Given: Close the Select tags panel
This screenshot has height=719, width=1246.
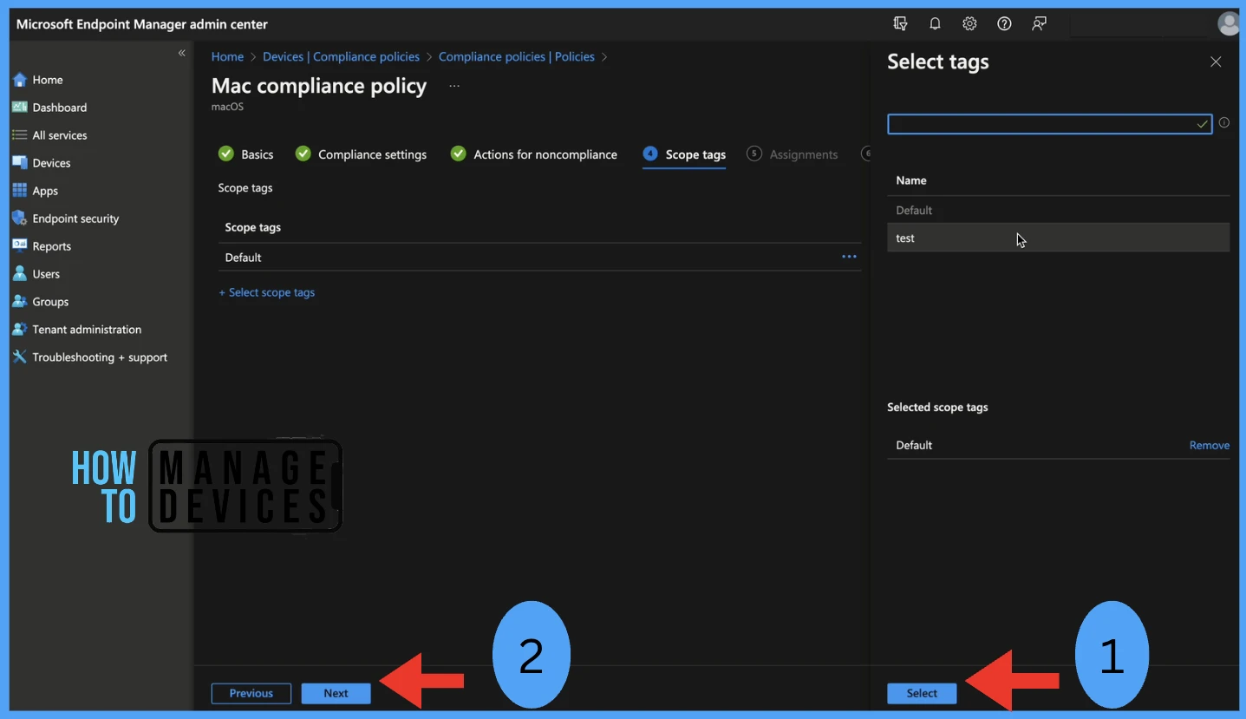Looking at the screenshot, I should click(x=1216, y=62).
